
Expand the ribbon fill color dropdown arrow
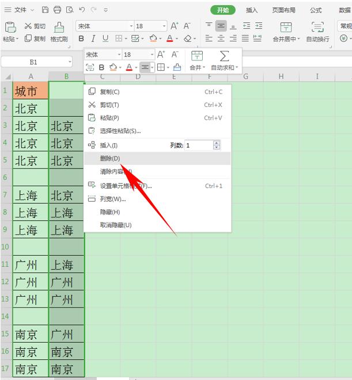(x=160, y=39)
